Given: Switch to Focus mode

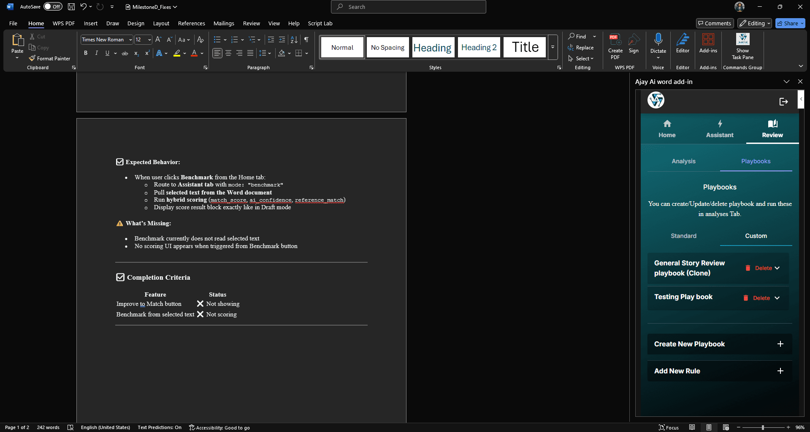Looking at the screenshot, I should tap(669, 427).
